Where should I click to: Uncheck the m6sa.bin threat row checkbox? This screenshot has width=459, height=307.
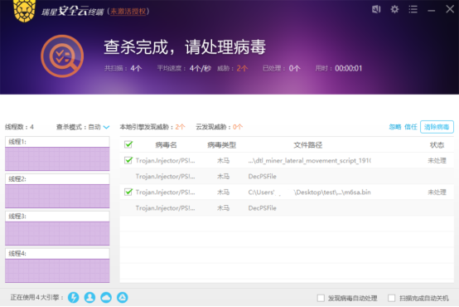pyautogui.click(x=128, y=192)
